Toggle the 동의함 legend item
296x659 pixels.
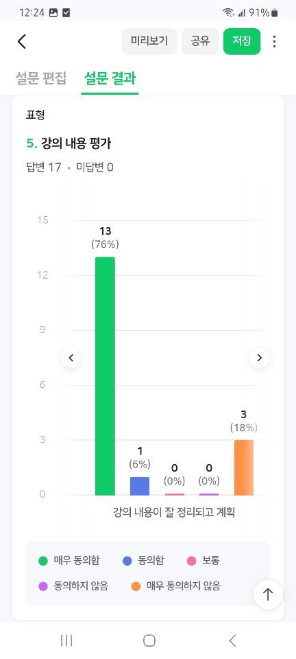point(143,561)
